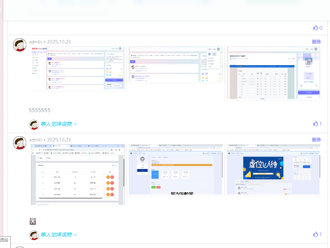Open the forum homepage screenshot thumbnail with left sidebar

tap(78, 68)
